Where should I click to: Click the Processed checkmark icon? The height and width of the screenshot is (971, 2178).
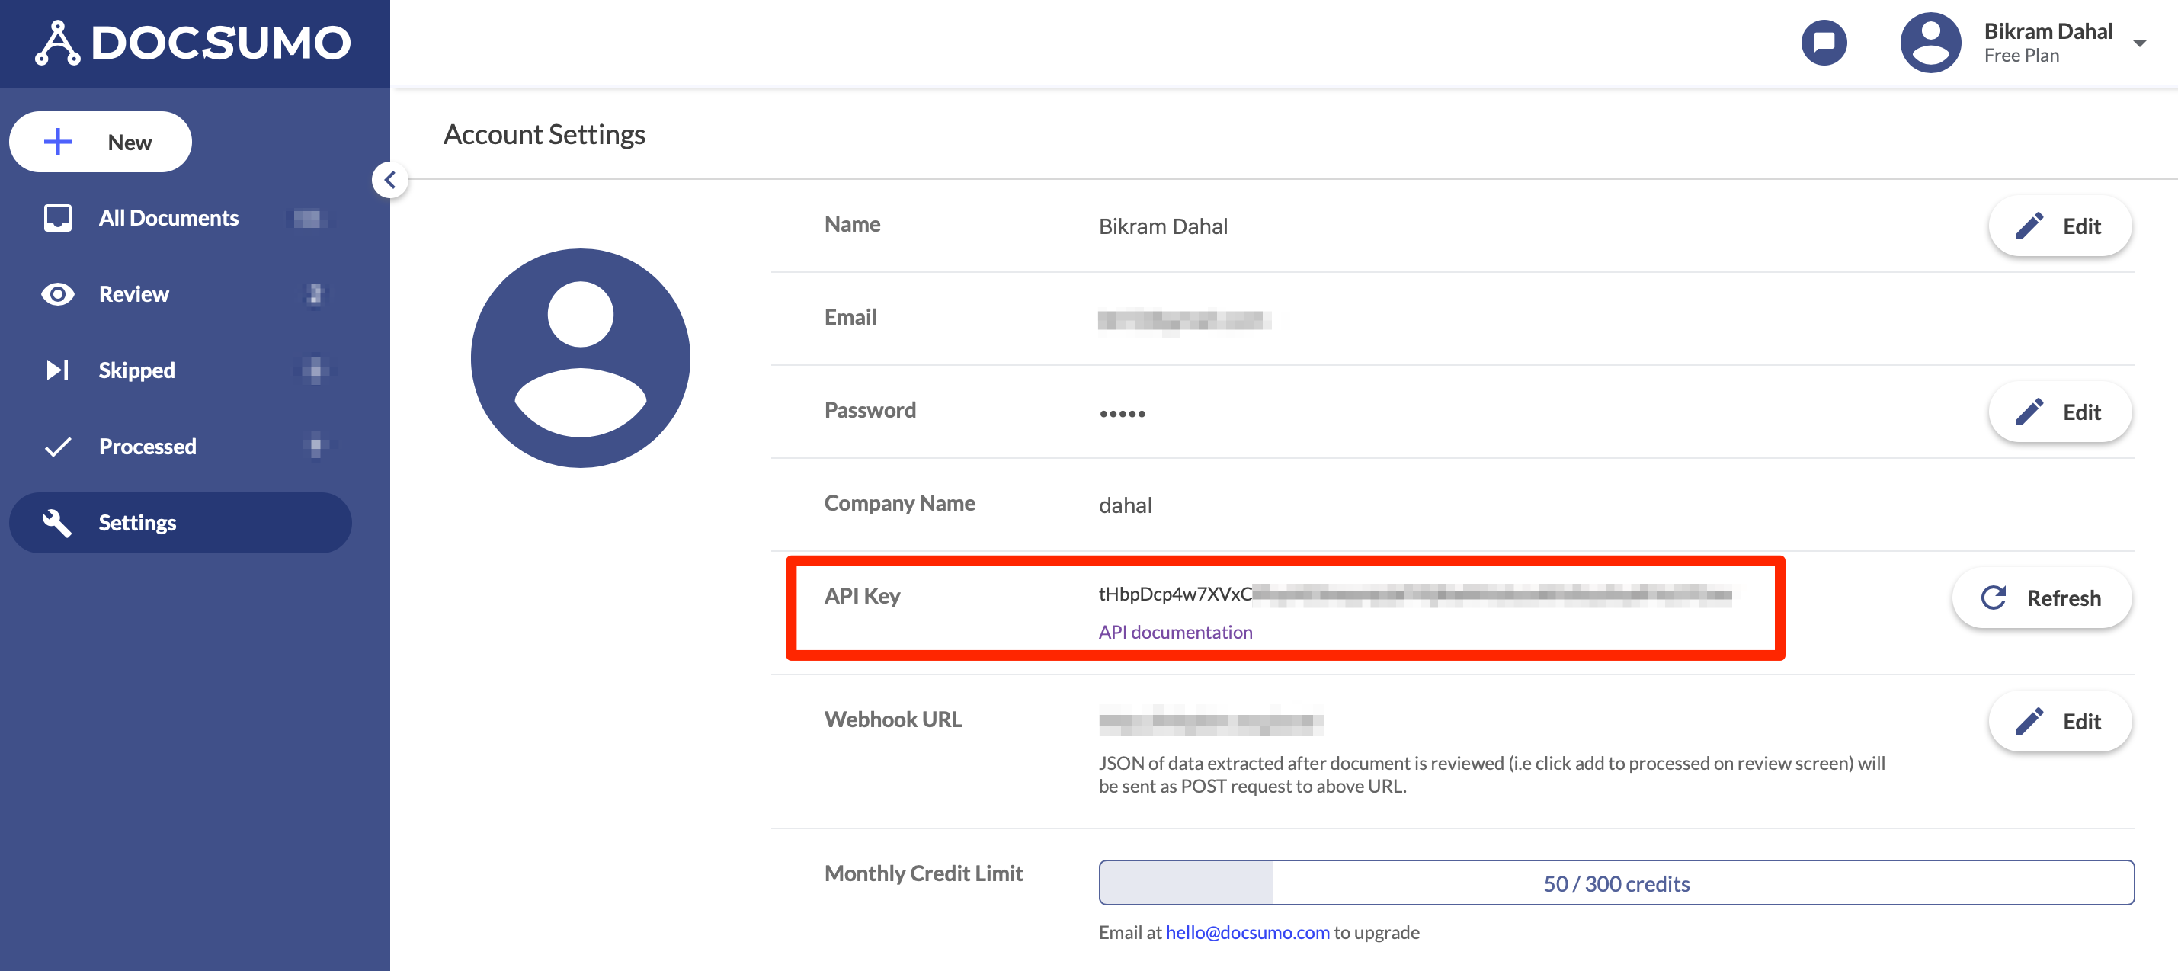click(x=57, y=447)
